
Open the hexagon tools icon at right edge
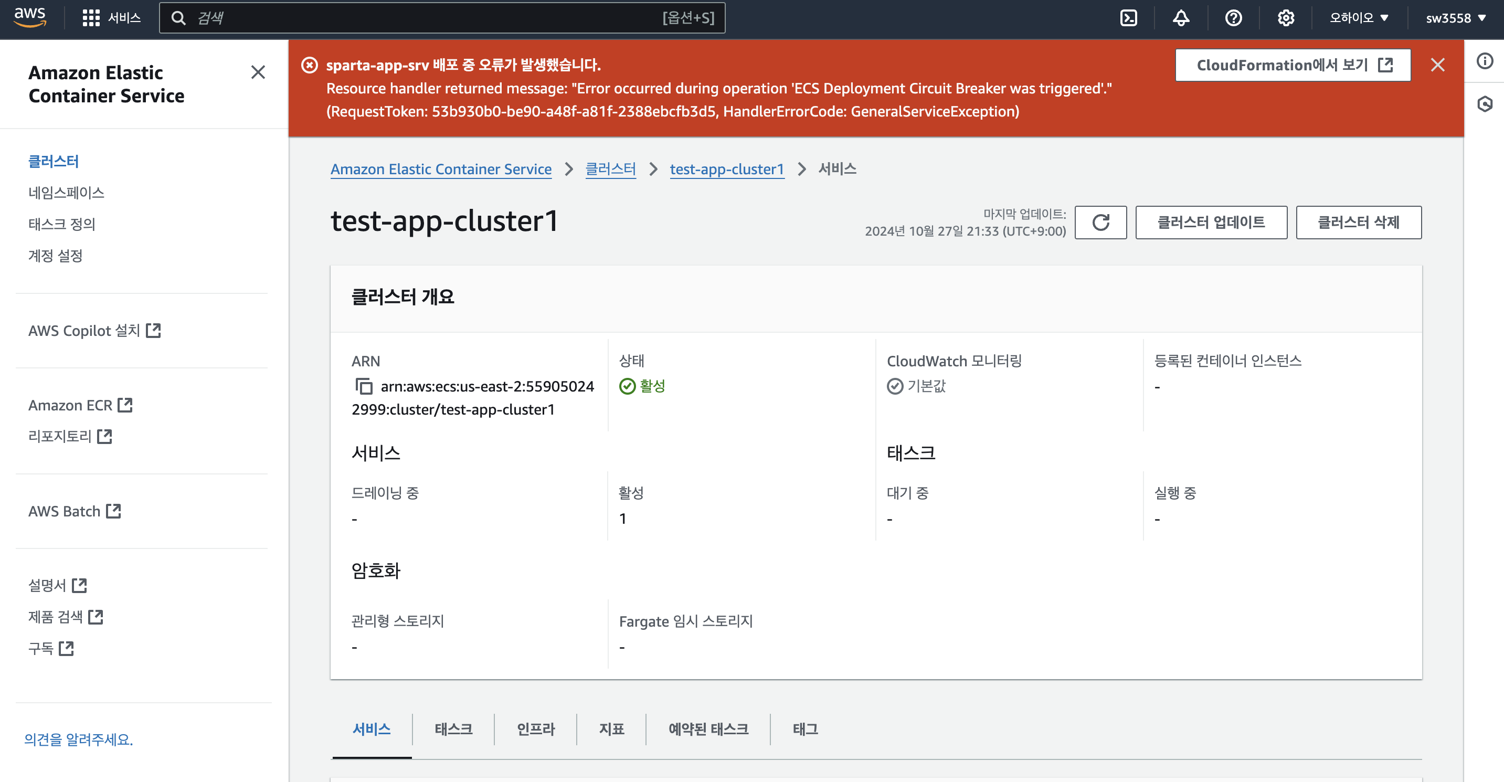pos(1485,104)
